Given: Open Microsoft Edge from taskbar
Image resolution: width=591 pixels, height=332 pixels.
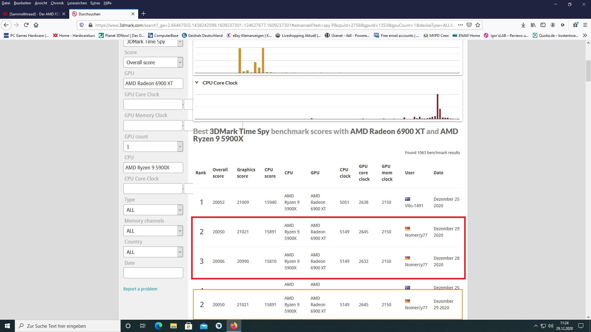Looking at the screenshot, I should click(x=158, y=326).
